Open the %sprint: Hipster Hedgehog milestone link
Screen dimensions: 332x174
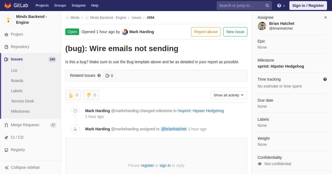(x=201, y=111)
